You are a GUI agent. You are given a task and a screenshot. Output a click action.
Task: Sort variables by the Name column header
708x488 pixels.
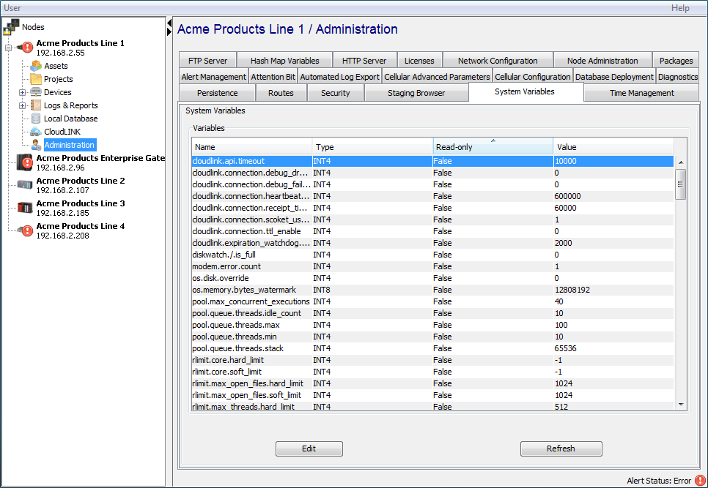pos(252,147)
